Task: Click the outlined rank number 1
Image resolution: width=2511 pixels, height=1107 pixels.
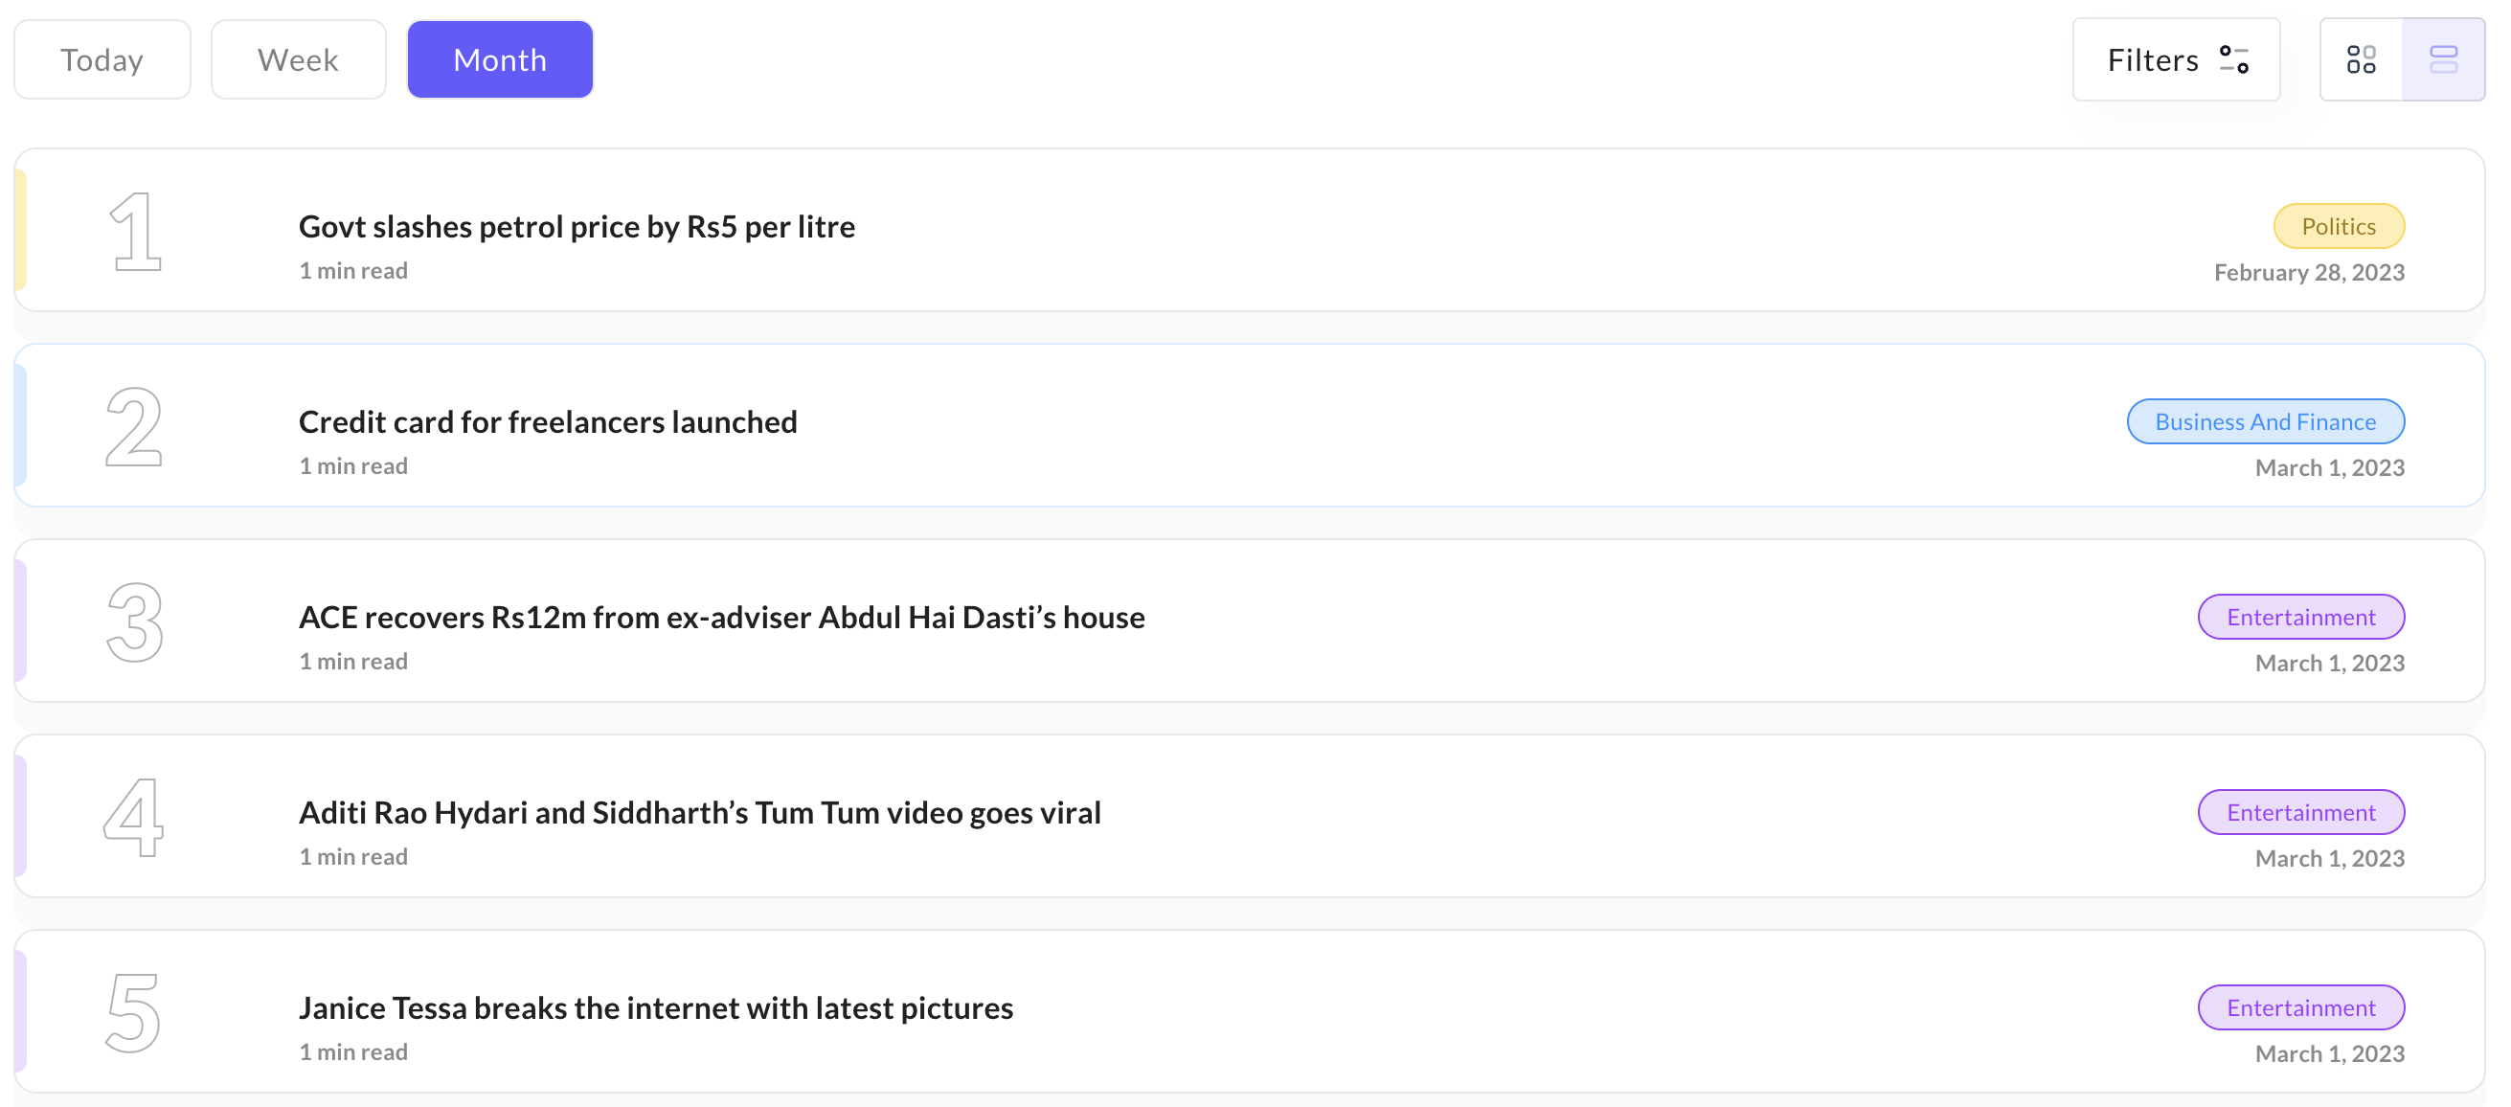Action: [x=134, y=231]
